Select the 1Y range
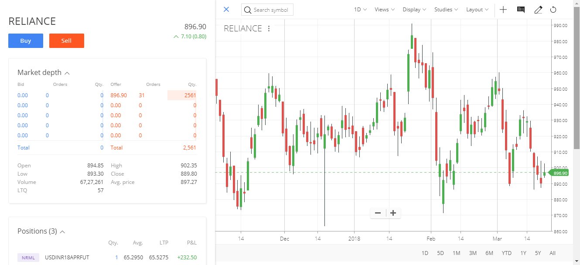Screen dimensions: 580x265 [523, 253]
